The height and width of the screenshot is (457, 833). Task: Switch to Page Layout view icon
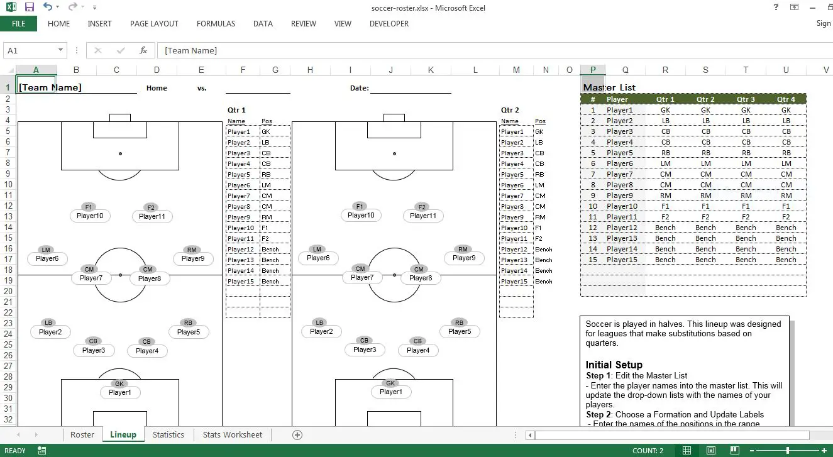click(x=710, y=450)
